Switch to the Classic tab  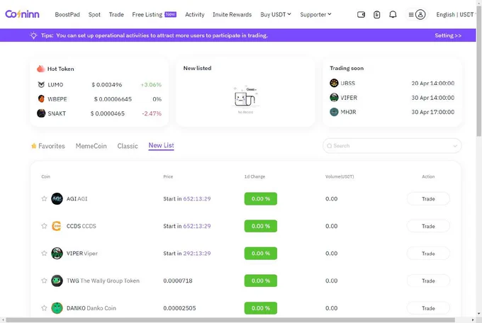click(128, 146)
